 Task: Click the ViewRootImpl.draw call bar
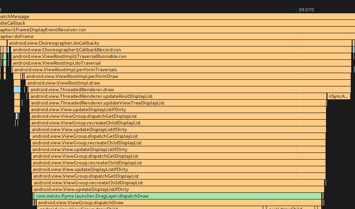point(189,83)
